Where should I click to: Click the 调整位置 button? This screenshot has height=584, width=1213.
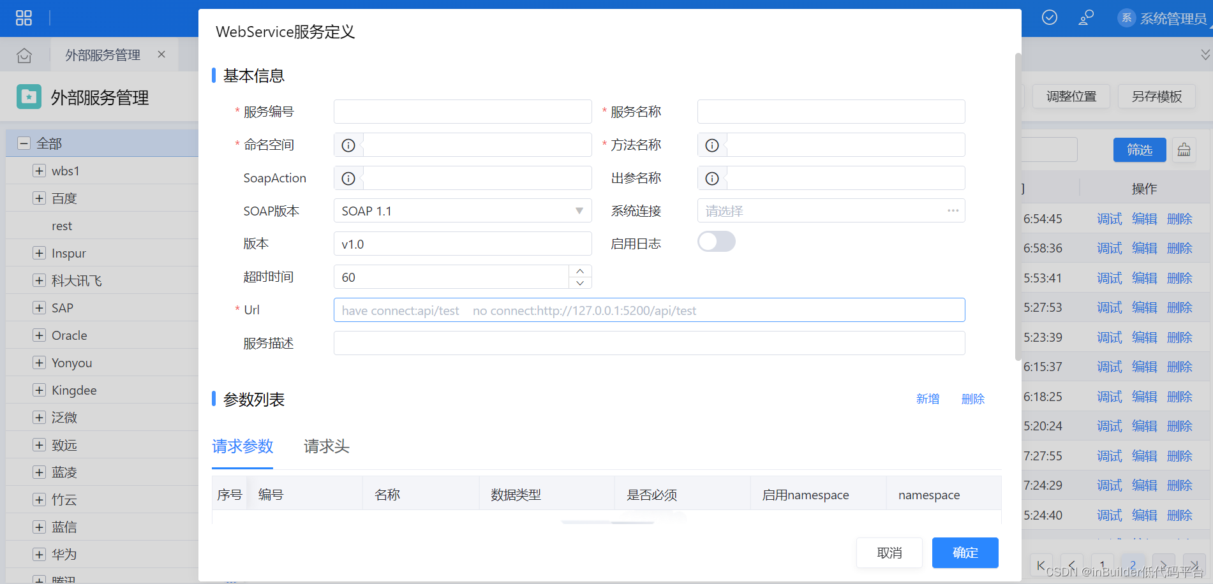tap(1071, 96)
